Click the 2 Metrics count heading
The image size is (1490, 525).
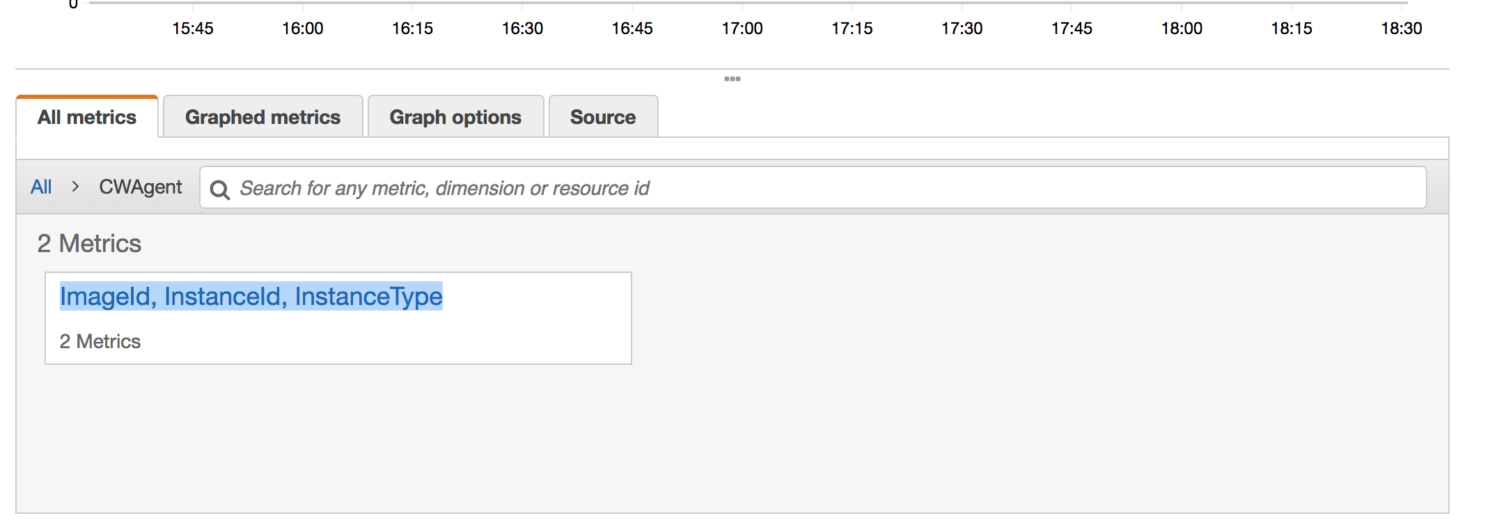tap(89, 244)
